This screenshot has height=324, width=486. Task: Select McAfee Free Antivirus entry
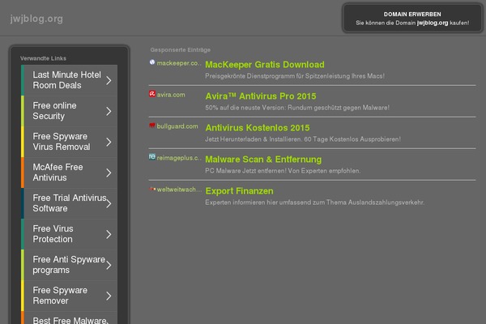pos(69,173)
